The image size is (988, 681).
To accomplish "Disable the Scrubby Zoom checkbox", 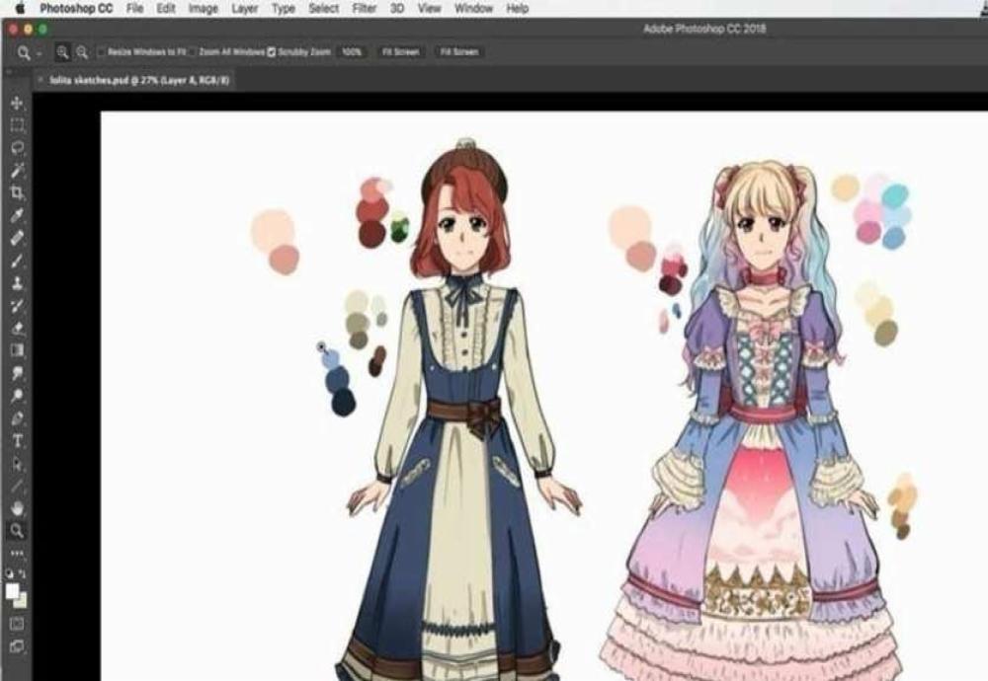I will click(x=272, y=51).
